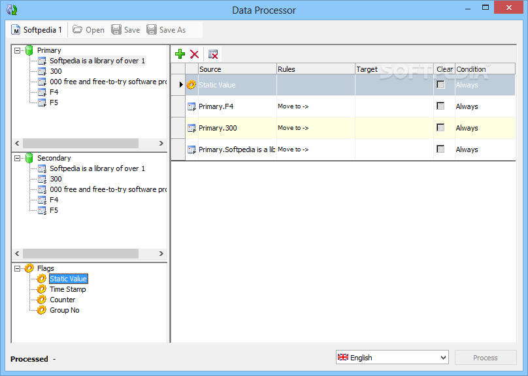Click the Target column header

point(394,69)
